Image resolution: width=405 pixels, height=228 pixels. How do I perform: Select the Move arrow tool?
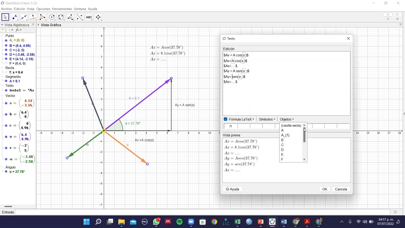point(5,17)
